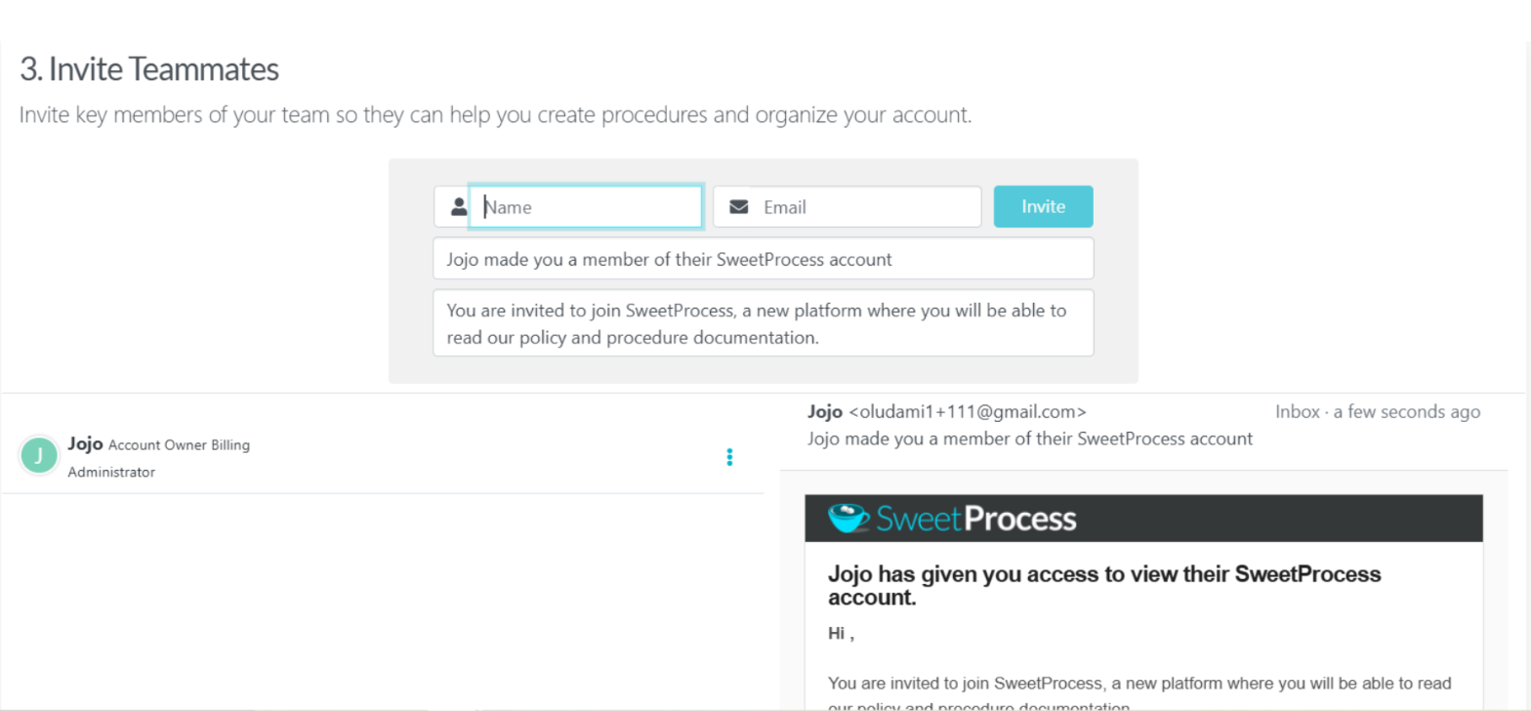Click Jojo's green J avatar
The width and height of the screenshot is (1531, 711).
click(39, 455)
